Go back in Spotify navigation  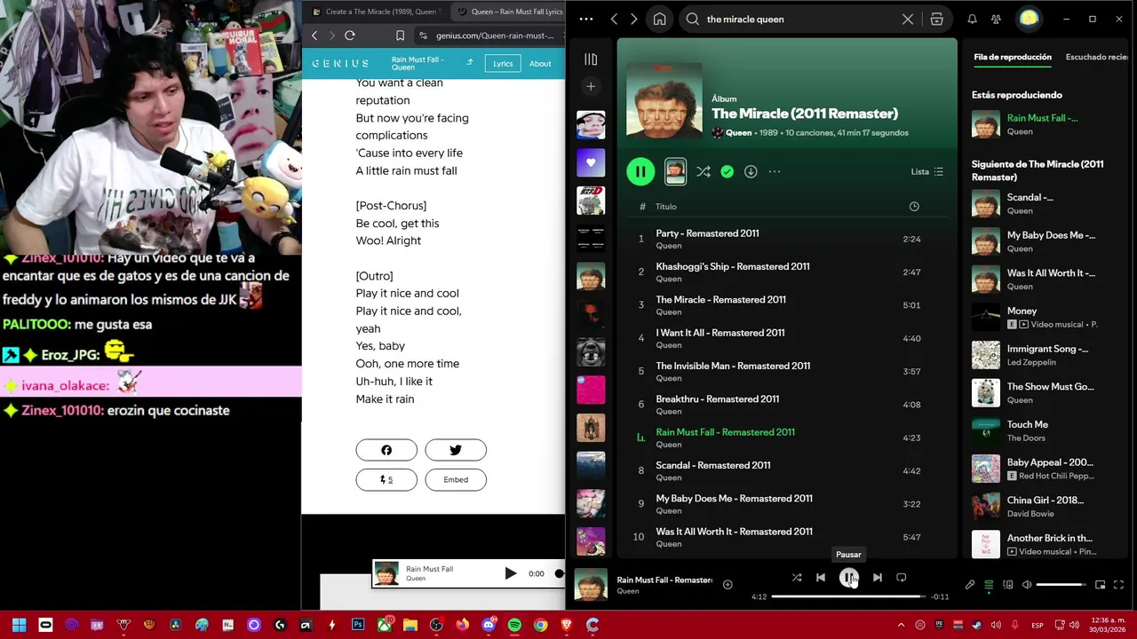click(x=614, y=19)
